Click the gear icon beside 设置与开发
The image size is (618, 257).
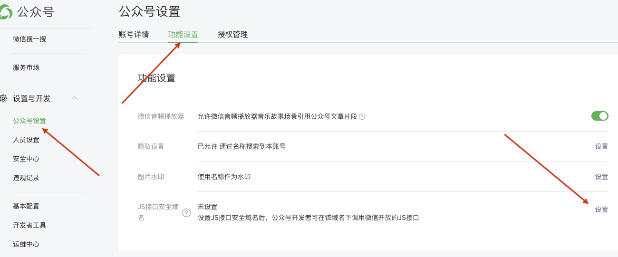(4, 98)
